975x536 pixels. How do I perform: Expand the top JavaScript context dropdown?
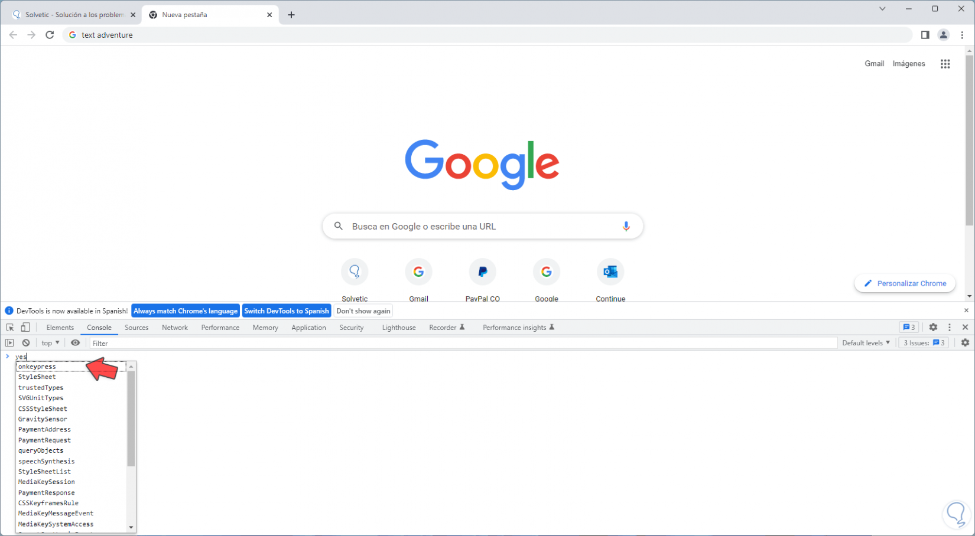coord(50,343)
